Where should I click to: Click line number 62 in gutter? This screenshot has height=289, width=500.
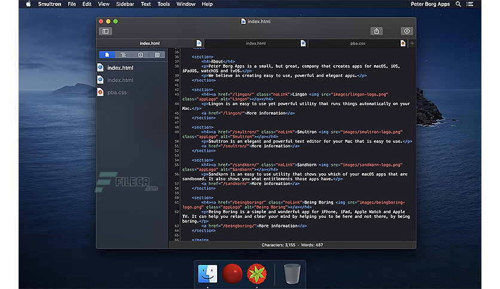pyautogui.click(x=176, y=211)
